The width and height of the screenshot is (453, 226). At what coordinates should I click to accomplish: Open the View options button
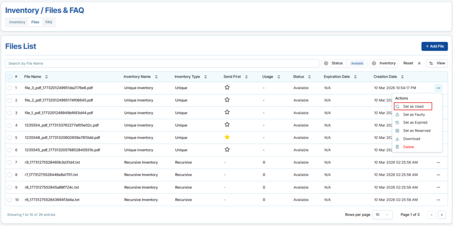click(437, 64)
